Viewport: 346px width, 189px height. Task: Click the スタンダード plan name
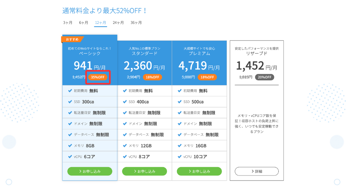[145, 54]
